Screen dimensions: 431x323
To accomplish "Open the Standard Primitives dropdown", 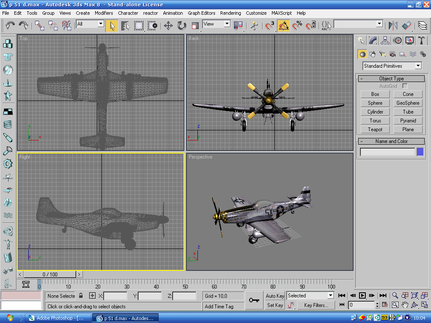I will 392,66.
